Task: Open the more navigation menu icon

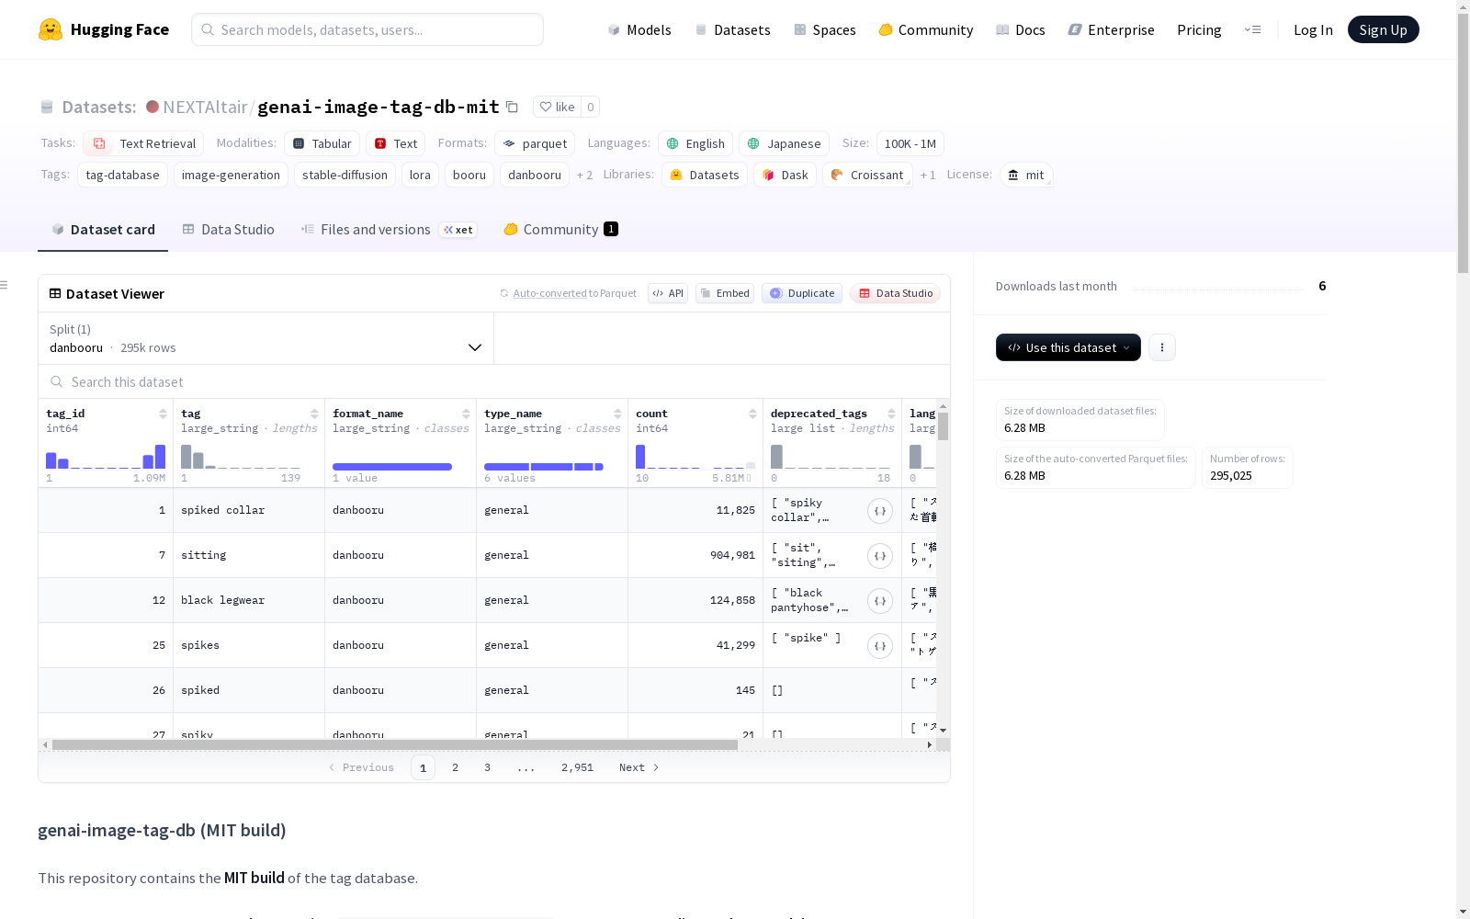Action: click(1252, 29)
